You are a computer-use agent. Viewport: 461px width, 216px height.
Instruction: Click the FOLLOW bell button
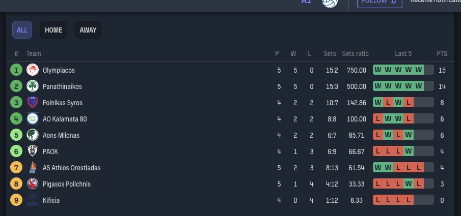[x=379, y=3]
